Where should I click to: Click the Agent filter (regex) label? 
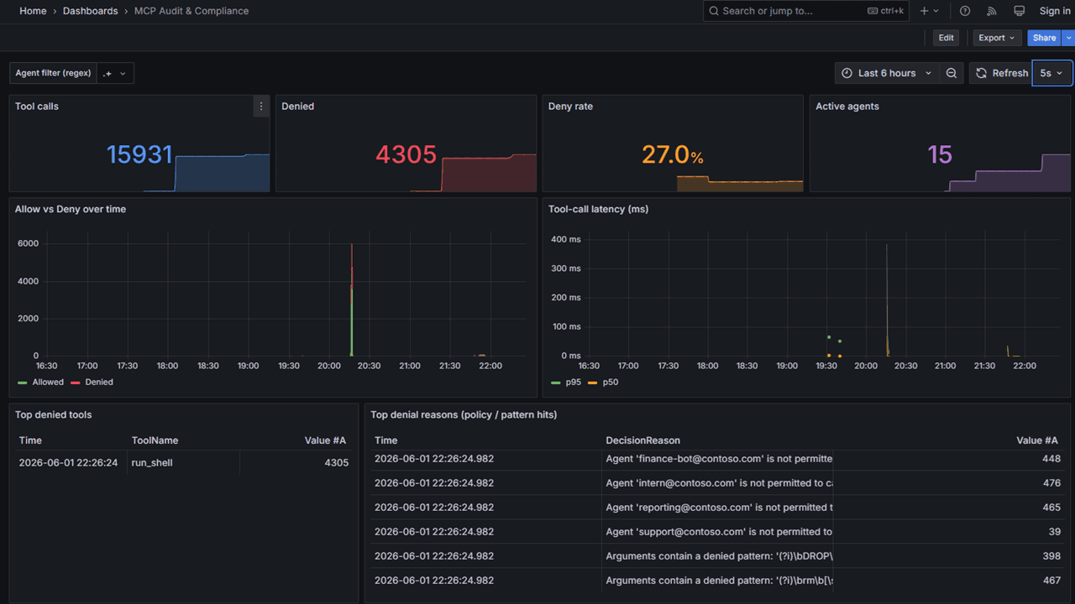pyautogui.click(x=53, y=73)
